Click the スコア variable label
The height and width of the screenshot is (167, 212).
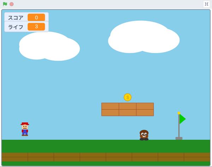coord(16,18)
